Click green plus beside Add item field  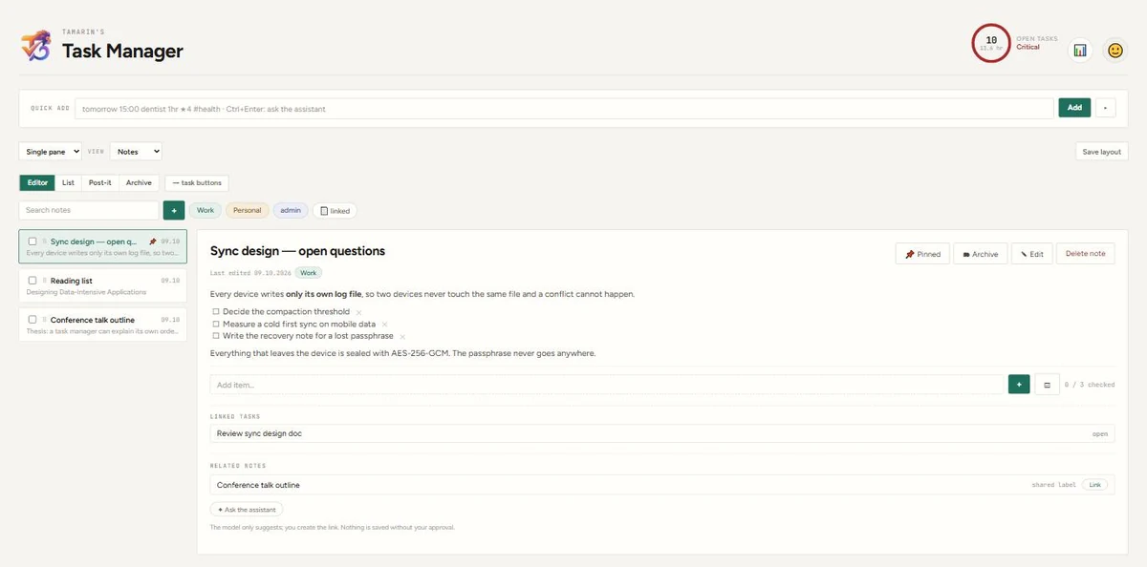[1019, 385]
